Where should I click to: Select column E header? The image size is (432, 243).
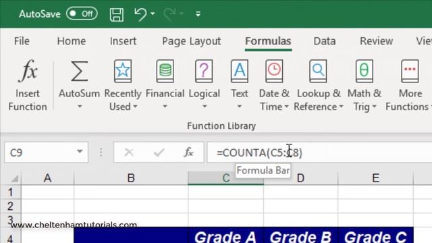[375, 178]
